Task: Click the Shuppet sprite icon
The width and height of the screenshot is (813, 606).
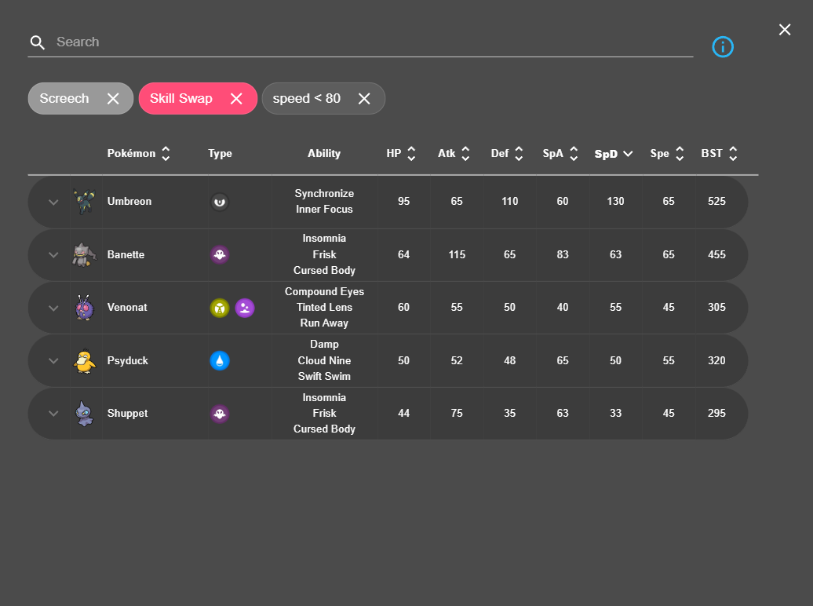Action: tap(85, 414)
